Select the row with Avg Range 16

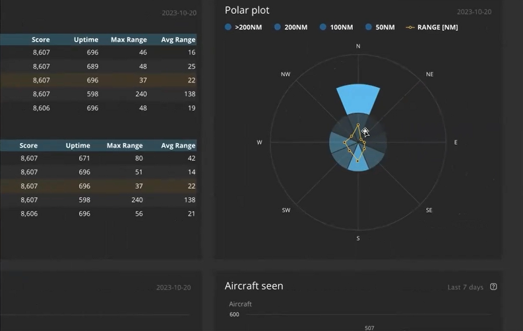point(99,52)
